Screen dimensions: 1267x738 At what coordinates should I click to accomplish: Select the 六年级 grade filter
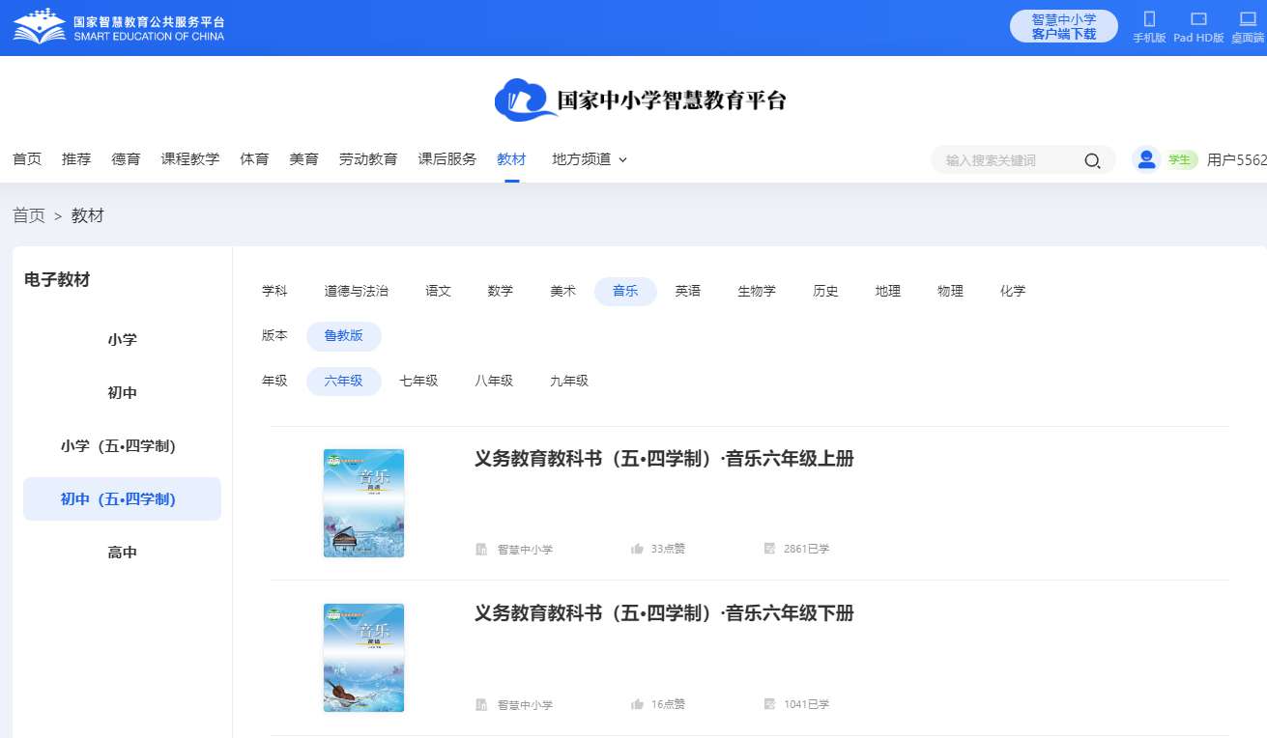(344, 382)
